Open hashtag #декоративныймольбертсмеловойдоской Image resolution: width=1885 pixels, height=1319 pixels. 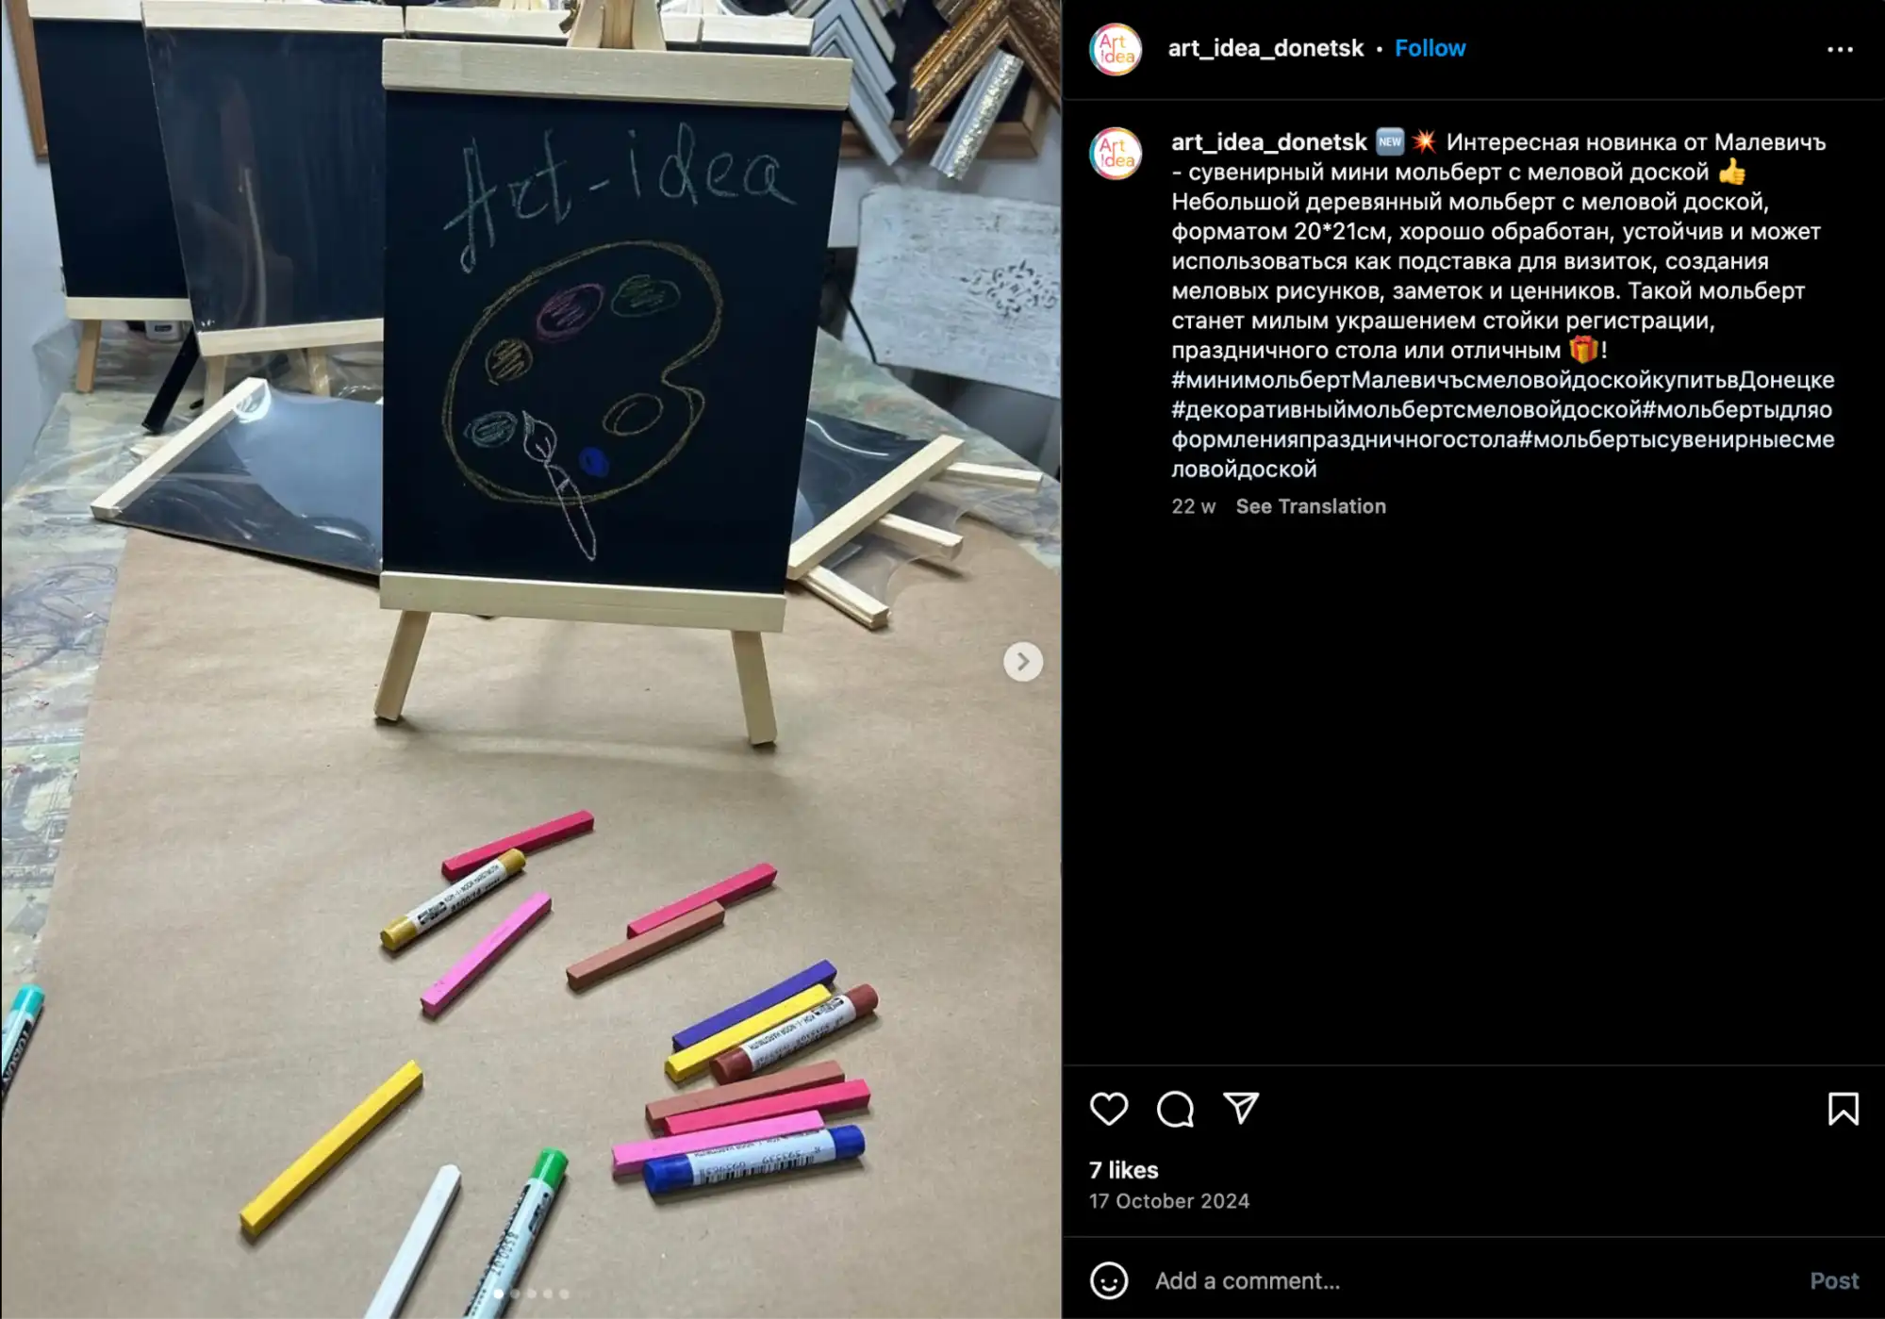click(x=1407, y=410)
